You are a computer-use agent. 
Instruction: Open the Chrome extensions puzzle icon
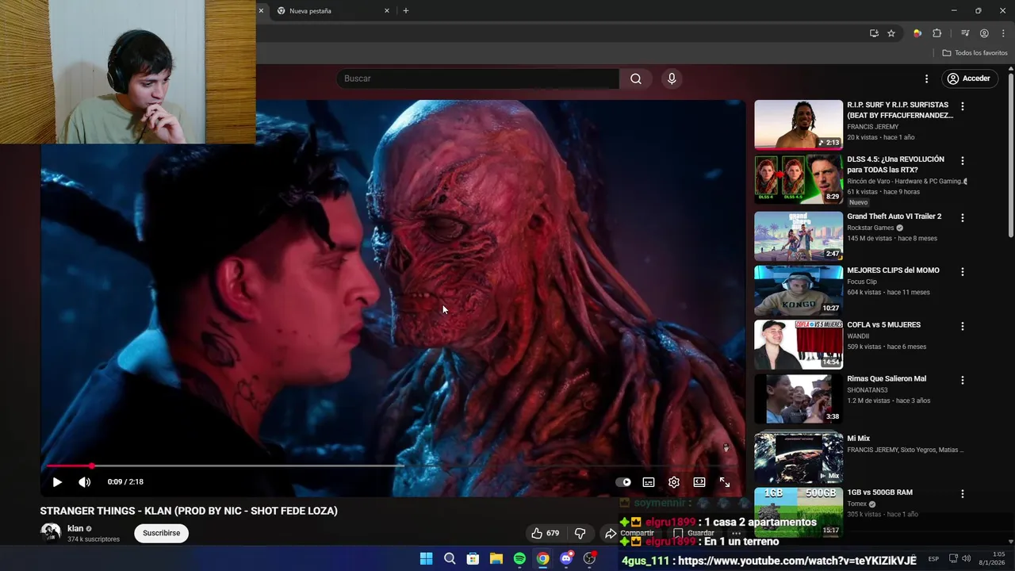937,33
